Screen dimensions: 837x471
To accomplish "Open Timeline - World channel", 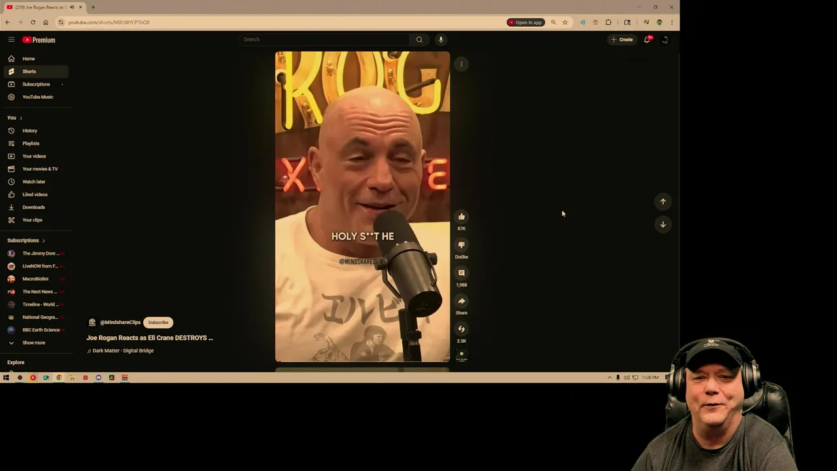I will click(36, 304).
